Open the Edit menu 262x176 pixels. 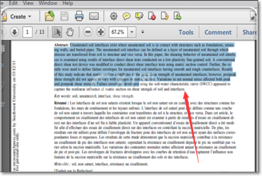pyautogui.click(x=13, y=3)
